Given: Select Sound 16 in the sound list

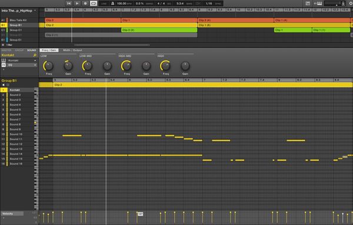Looking at the screenshot, I should point(17,164).
